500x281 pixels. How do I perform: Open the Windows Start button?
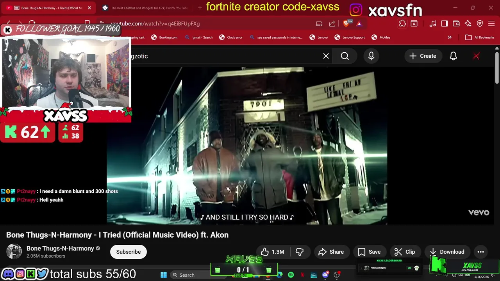[x=164, y=275]
